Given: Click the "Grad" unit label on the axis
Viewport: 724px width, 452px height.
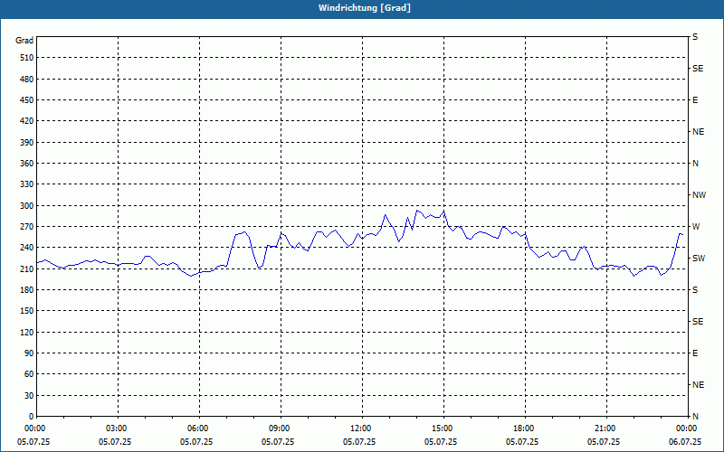Looking at the screenshot, I should click(x=24, y=41).
